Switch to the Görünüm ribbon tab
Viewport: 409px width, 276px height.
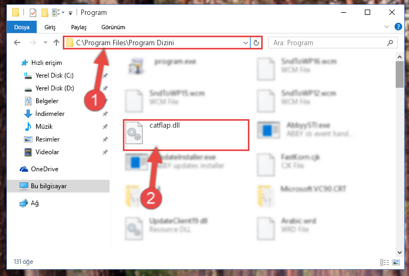[x=113, y=27]
